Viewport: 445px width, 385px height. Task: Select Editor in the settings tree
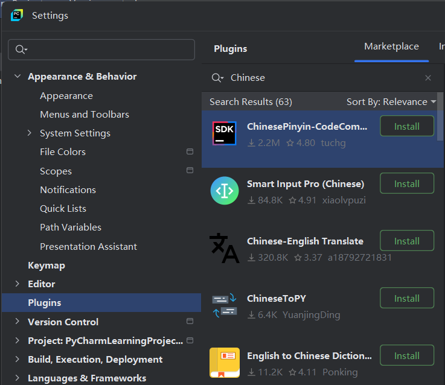[x=42, y=284]
